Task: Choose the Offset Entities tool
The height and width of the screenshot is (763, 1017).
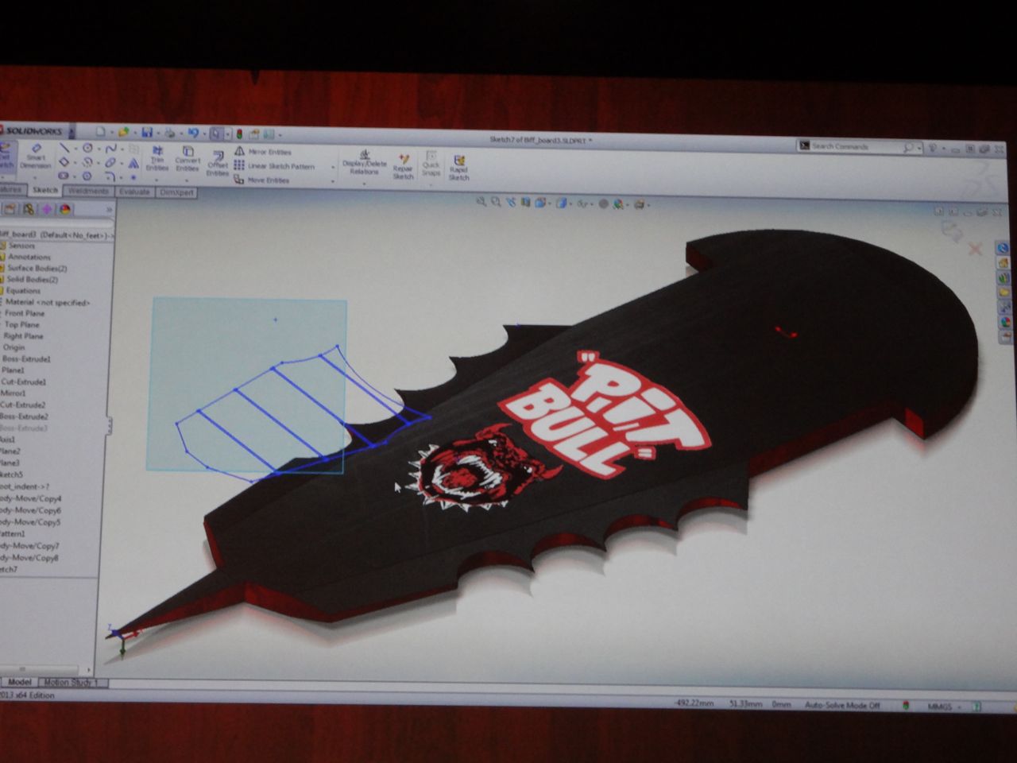Action: click(217, 161)
